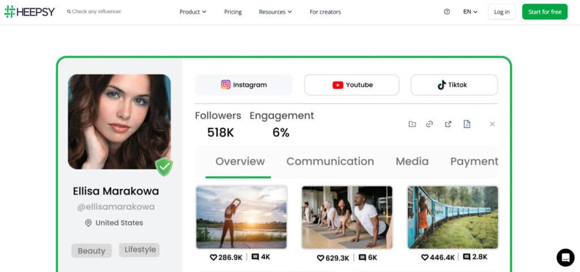This screenshot has width=580, height=272.
Task: Open the Pricing page
Action: [x=233, y=12]
